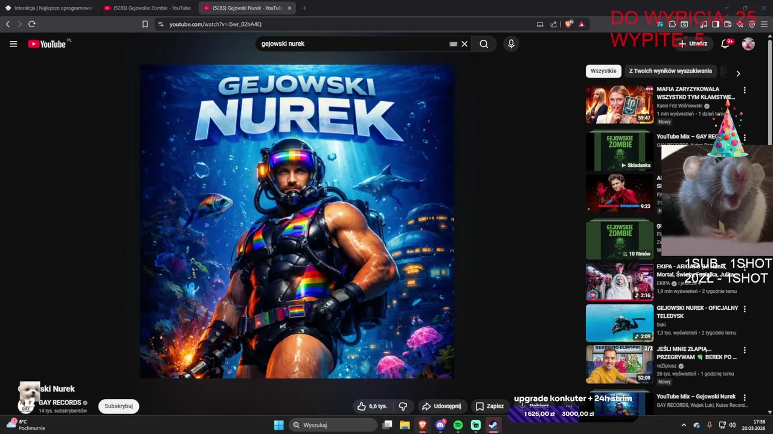Open options for the JEŚLI MNIE ZŁAPIĄ video
This screenshot has height=434, width=773.
click(x=745, y=350)
